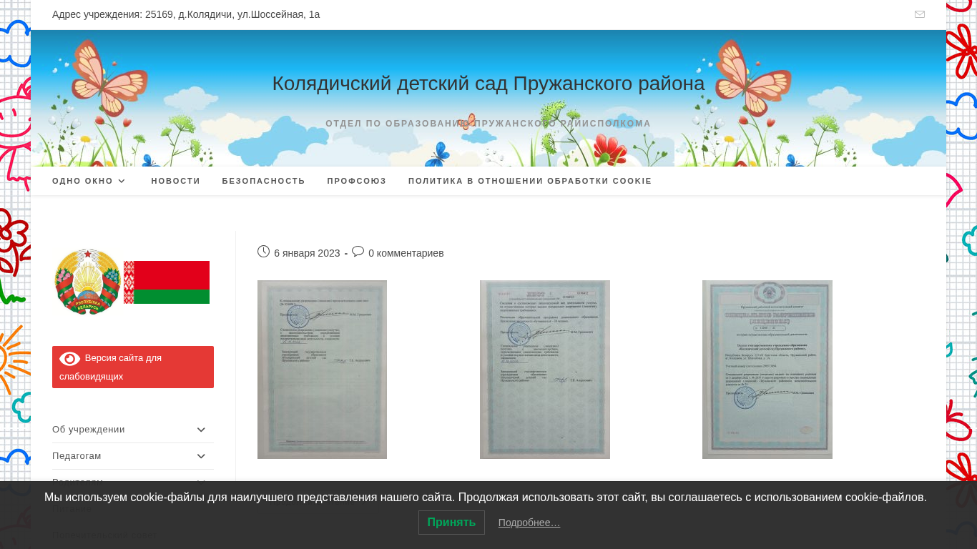Open the Новости menu item

[176, 181]
